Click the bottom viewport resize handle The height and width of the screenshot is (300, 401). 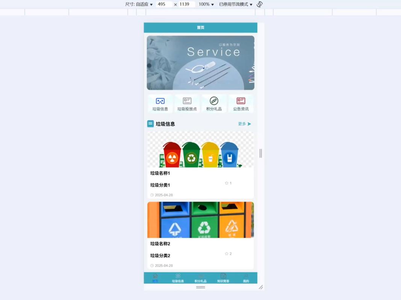pyautogui.click(x=201, y=287)
